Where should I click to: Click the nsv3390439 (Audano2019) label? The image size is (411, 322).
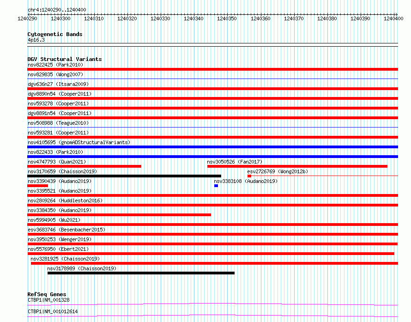[x=60, y=181]
